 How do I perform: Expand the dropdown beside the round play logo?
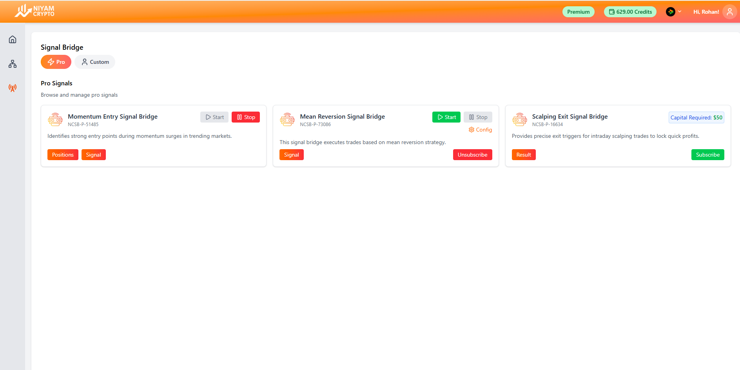680,12
